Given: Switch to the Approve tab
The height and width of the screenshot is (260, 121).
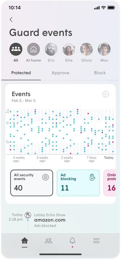Looking at the screenshot, I should tap(61, 73).
